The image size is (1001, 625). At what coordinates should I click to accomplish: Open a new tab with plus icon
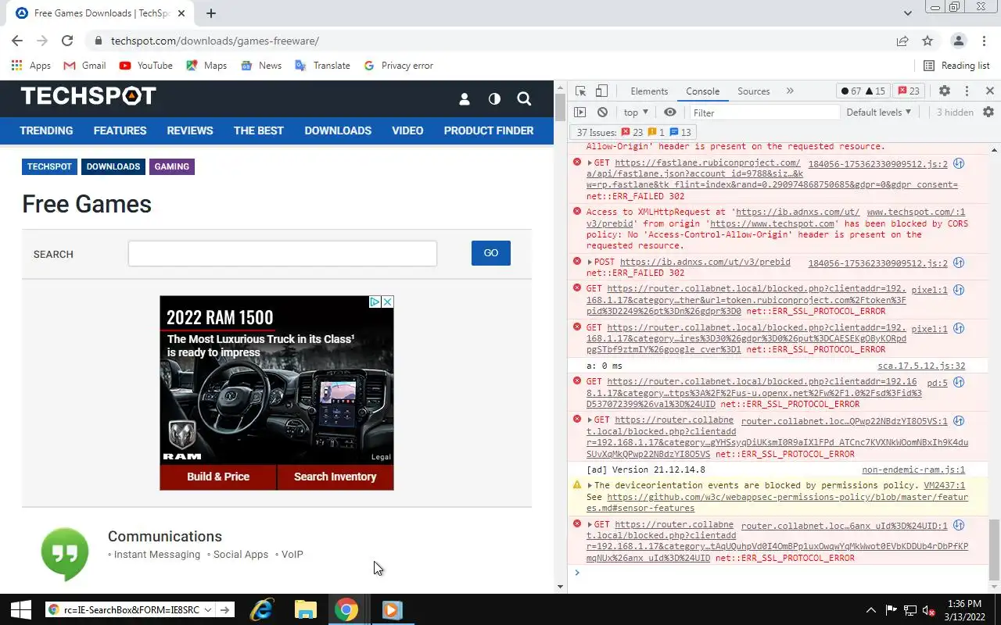211,13
